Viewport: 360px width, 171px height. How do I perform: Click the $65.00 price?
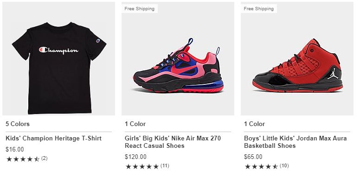[x=253, y=157]
